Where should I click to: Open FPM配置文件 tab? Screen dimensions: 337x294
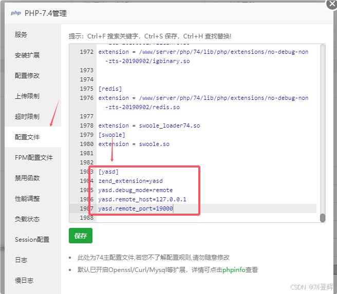point(33,158)
